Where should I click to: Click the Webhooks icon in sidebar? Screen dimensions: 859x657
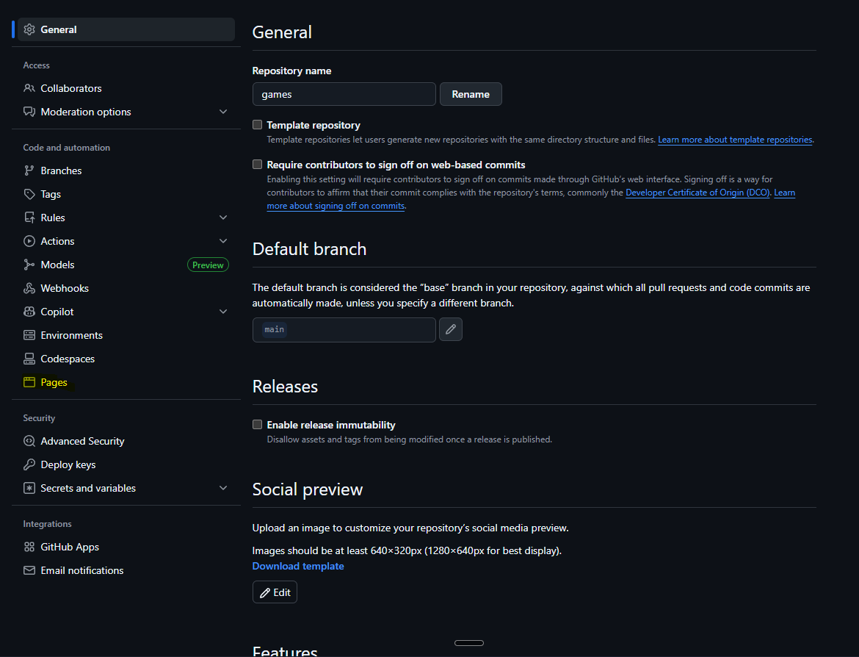(x=29, y=288)
